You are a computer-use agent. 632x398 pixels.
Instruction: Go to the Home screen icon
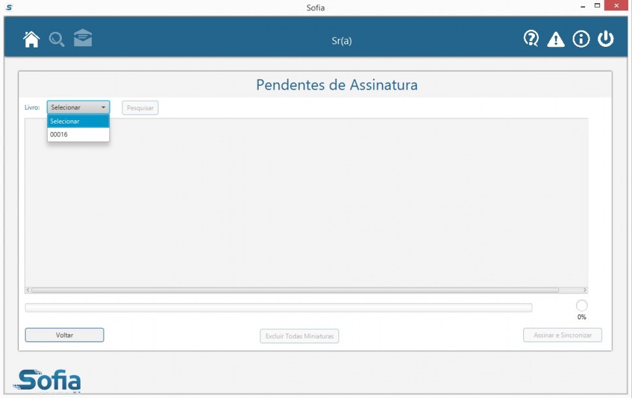point(31,40)
